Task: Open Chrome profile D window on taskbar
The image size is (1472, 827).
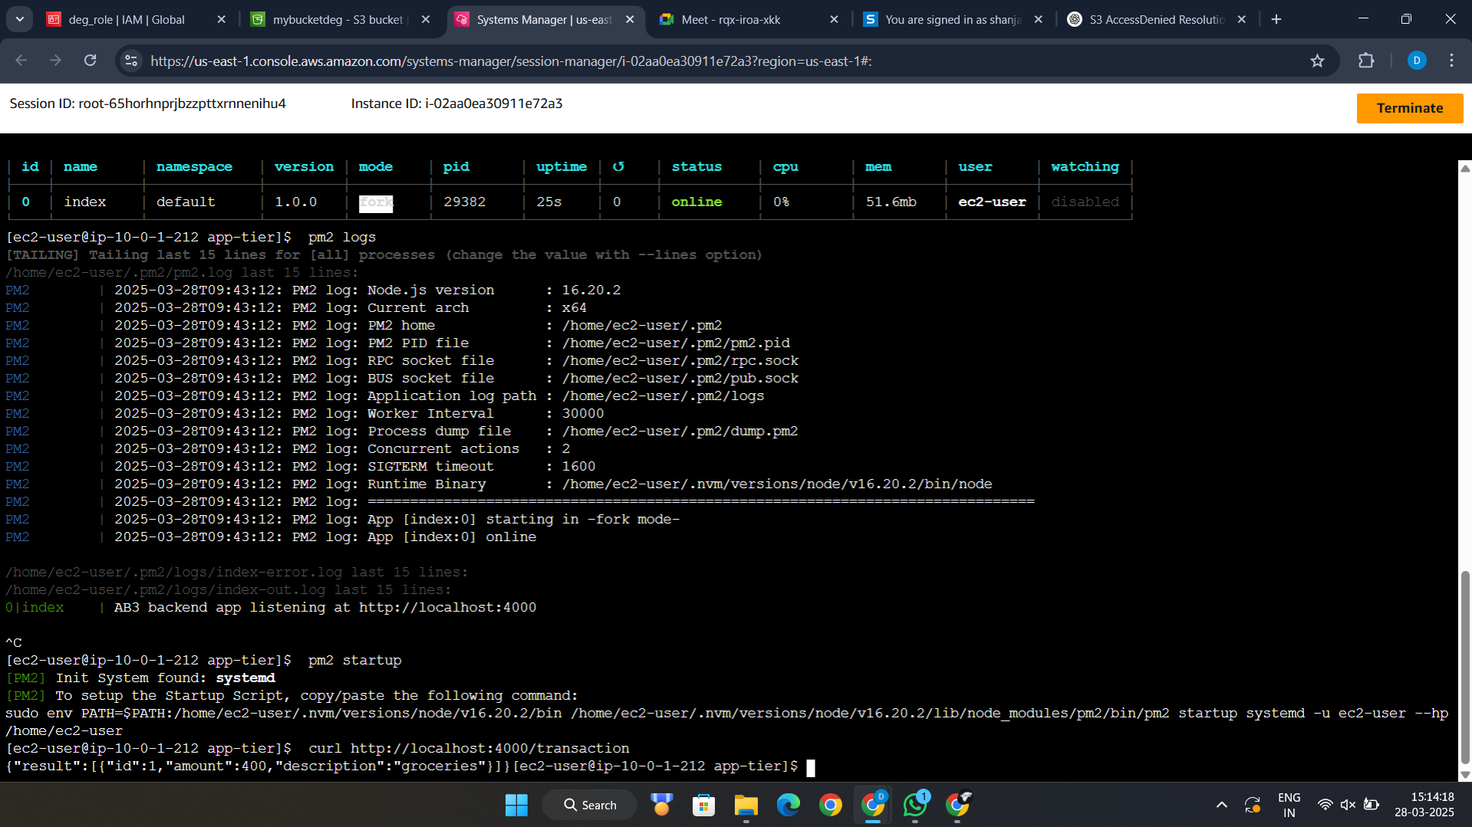Action: 873,806
